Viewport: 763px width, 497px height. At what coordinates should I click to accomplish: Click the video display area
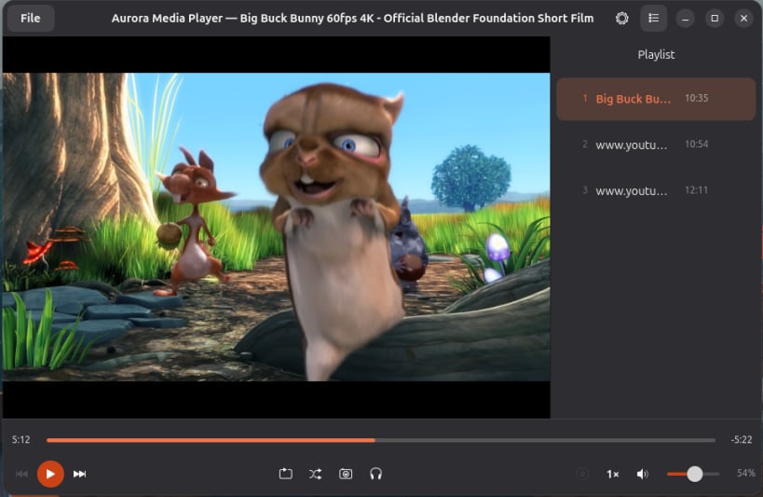point(277,228)
